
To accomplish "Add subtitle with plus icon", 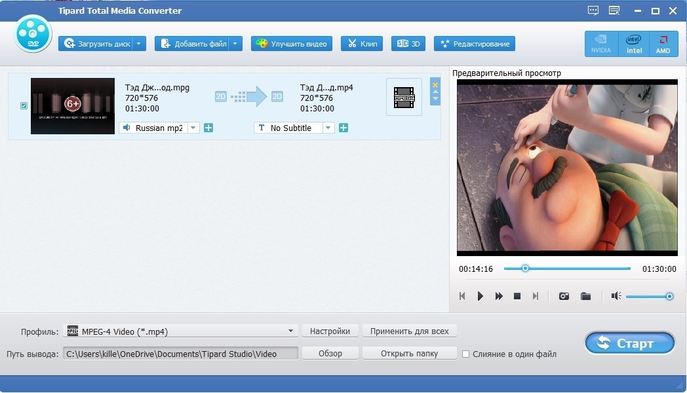I will pos(343,128).
